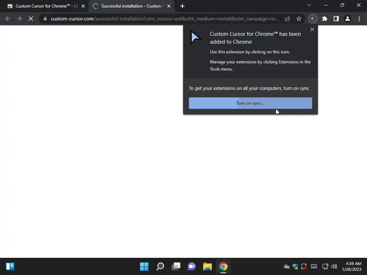Minimize the Chrome window
This screenshot has height=275, width=367.
325,5
